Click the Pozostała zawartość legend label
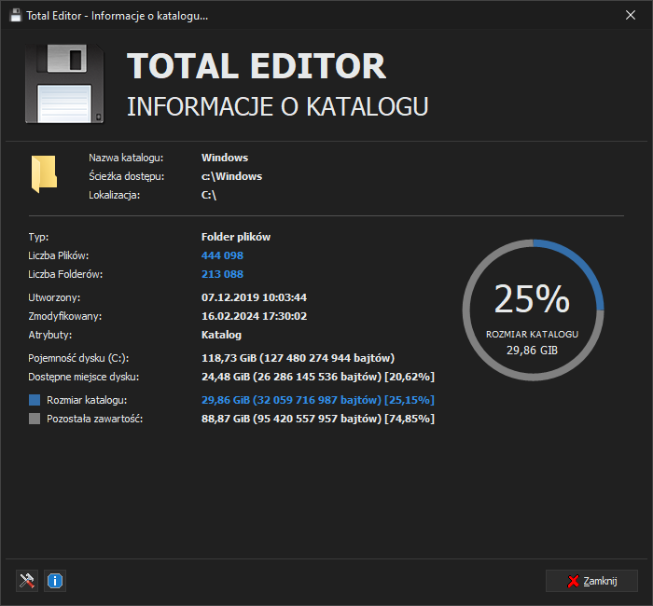This screenshot has height=606, width=653. (94, 419)
